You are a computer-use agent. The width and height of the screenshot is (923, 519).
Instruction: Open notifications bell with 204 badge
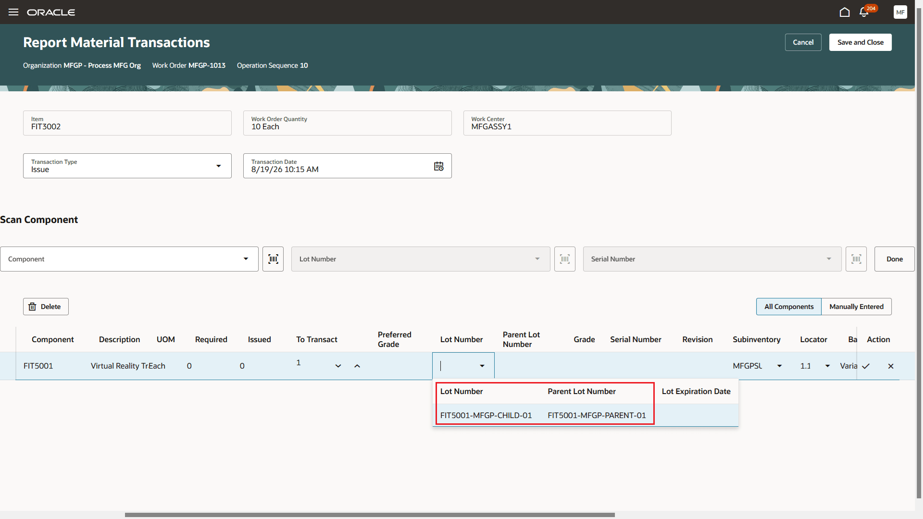[x=864, y=12]
